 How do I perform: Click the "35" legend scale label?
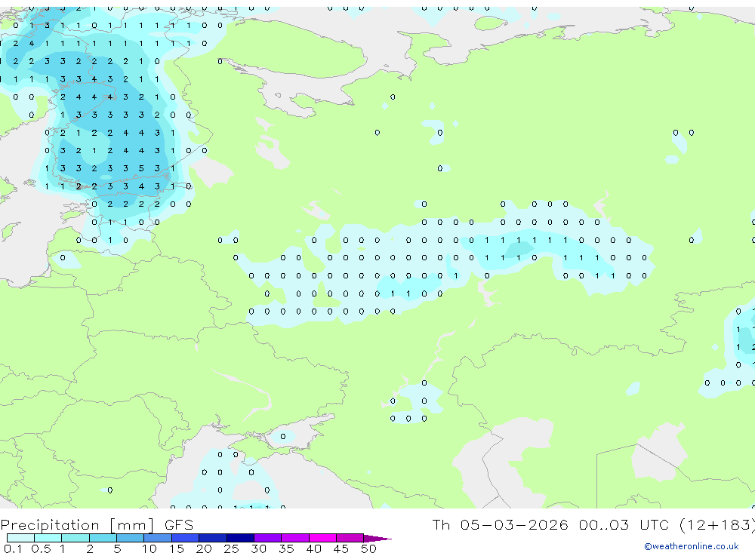[x=286, y=548]
